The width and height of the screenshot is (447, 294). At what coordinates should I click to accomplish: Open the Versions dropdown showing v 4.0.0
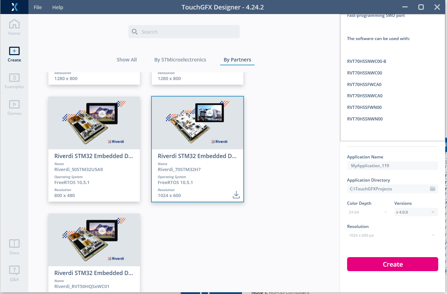coord(416,212)
